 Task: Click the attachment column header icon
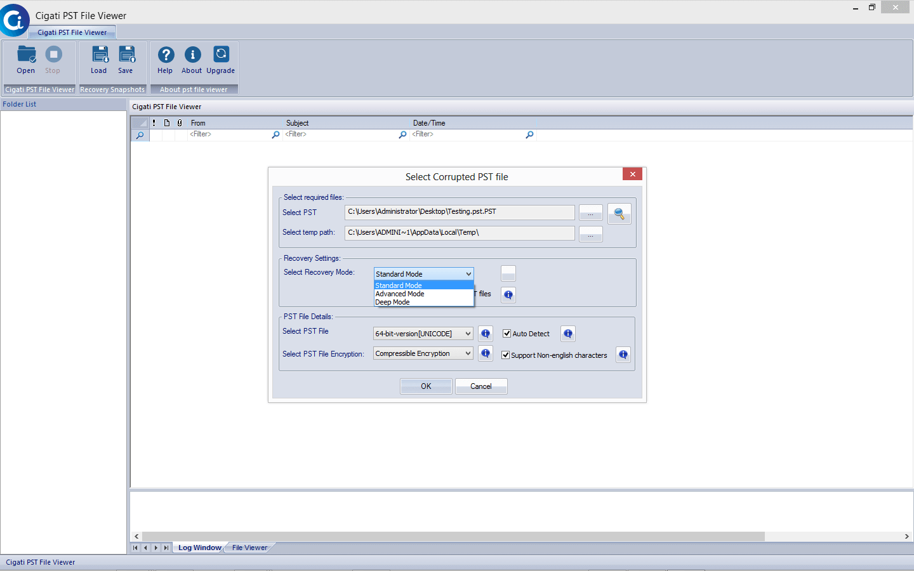(180, 123)
